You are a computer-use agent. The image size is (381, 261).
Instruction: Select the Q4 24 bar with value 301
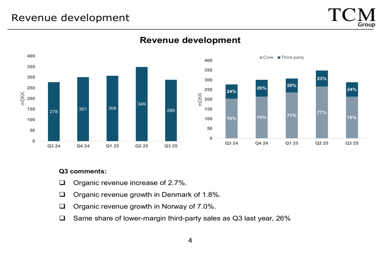83,109
